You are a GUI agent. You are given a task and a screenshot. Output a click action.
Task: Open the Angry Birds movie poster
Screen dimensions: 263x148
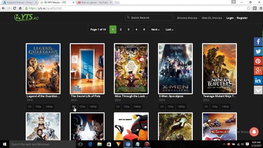(131, 126)
